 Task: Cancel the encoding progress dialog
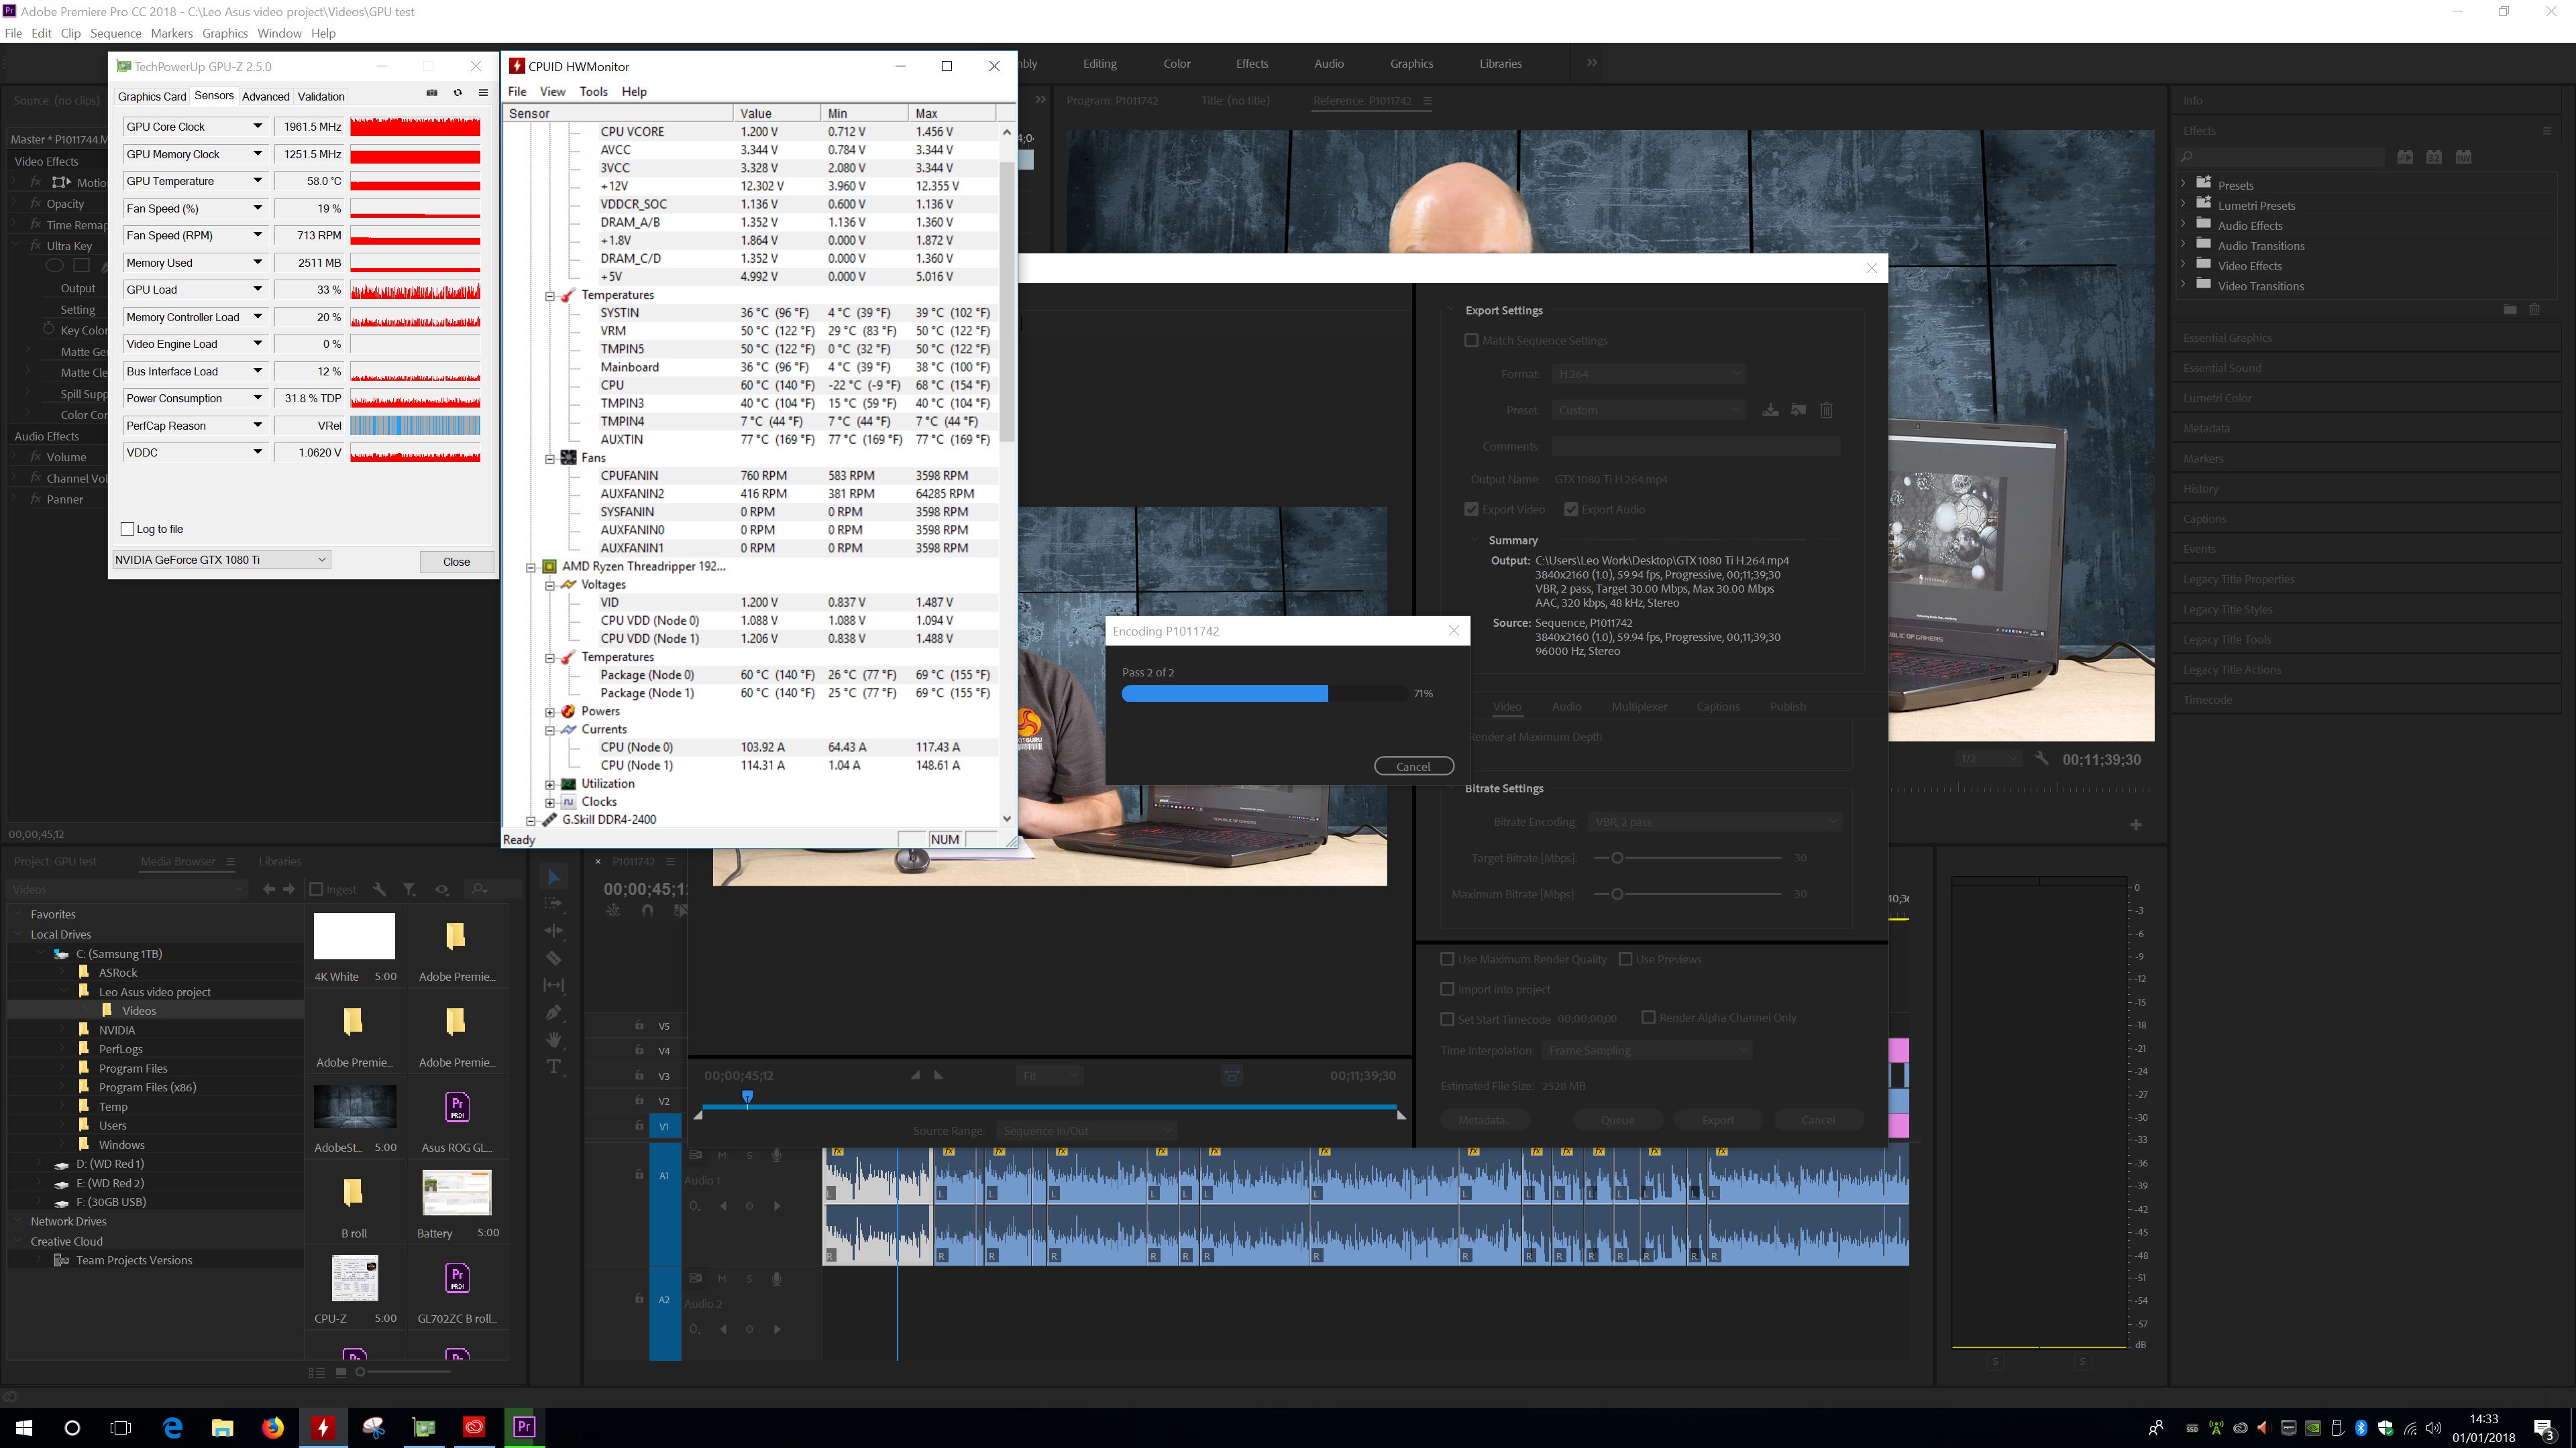click(x=1413, y=766)
